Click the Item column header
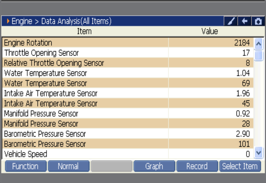The image size is (266, 183). click(x=84, y=31)
